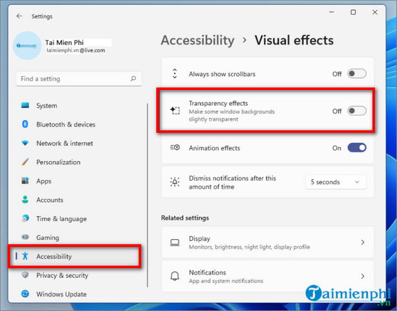
Task: Expand the Notifications related settings chevron
Action: pos(362,276)
